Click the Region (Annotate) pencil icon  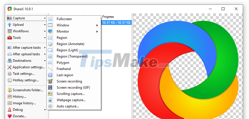click(x=50, y=44)
